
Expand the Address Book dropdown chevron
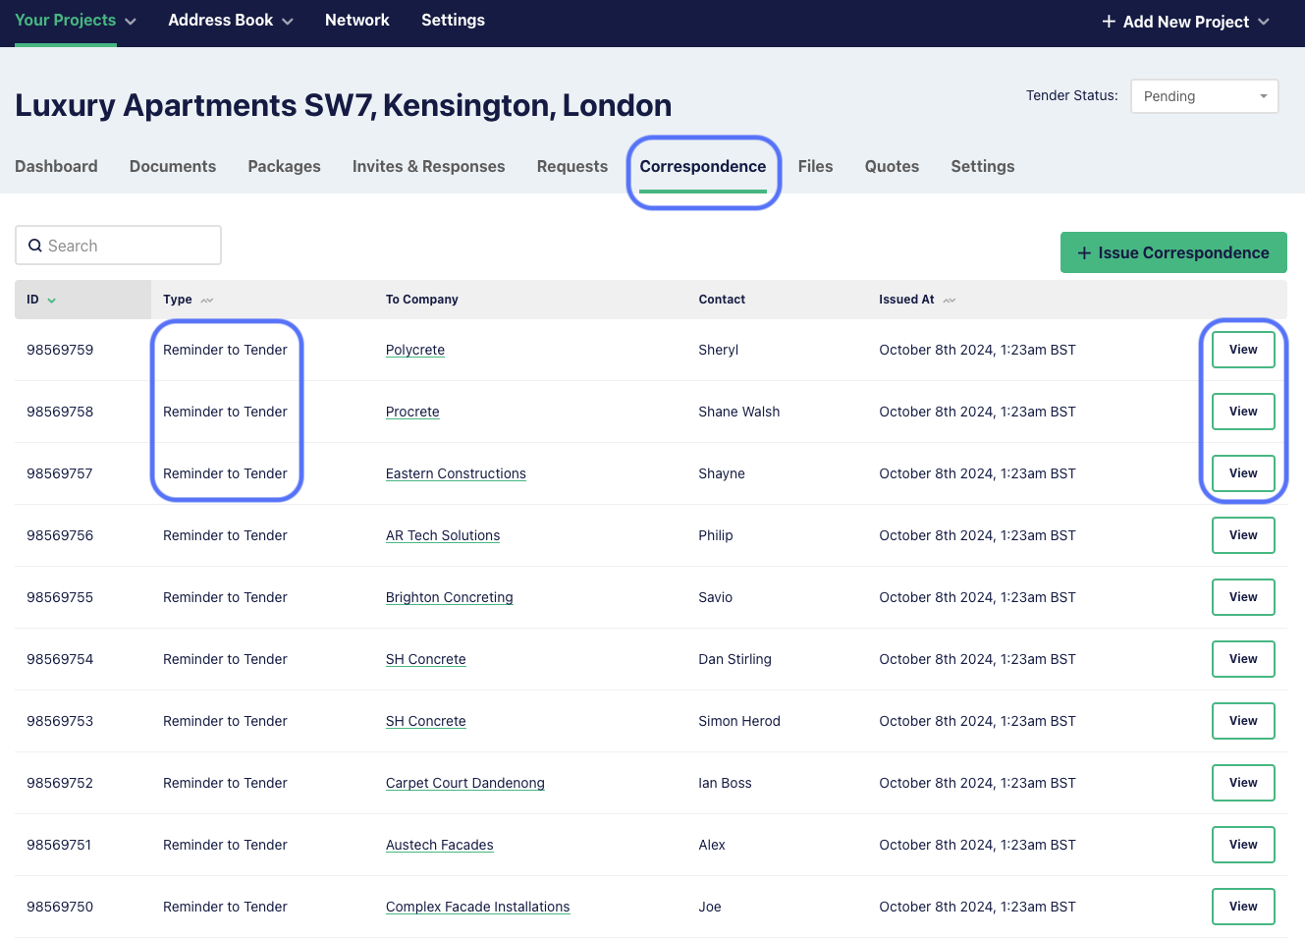(288, 22)
